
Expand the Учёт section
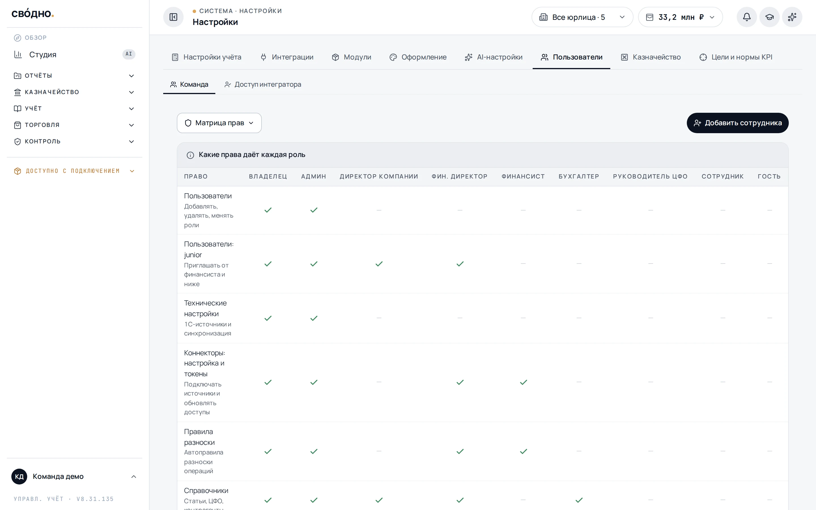coord(74,108)
